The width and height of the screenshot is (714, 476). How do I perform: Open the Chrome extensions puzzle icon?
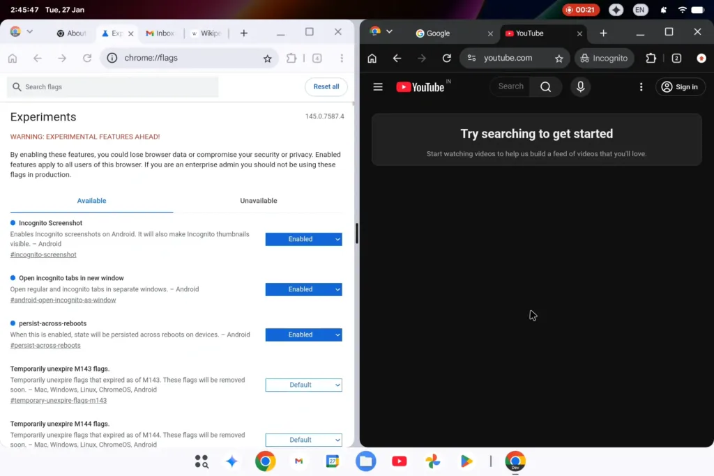(651, 59)
